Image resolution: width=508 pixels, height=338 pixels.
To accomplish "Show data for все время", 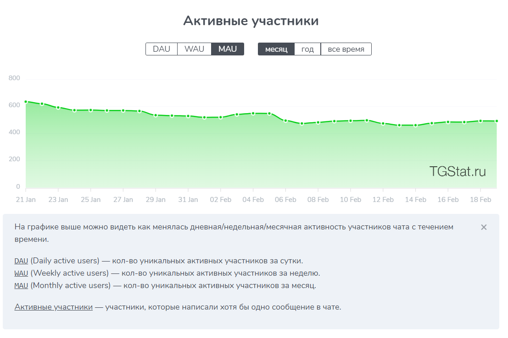I will pos(346,49).
